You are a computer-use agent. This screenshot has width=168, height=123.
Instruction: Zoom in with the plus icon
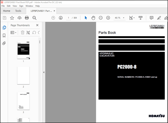[108, 18]
